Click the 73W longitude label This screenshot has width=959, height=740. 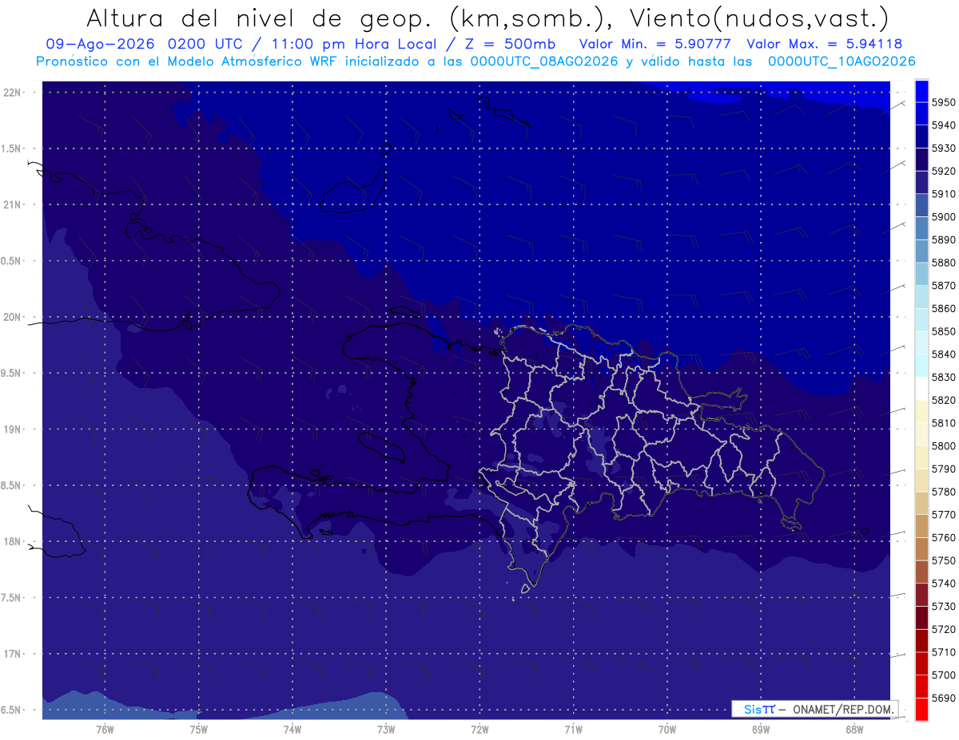tap(386, 729)
